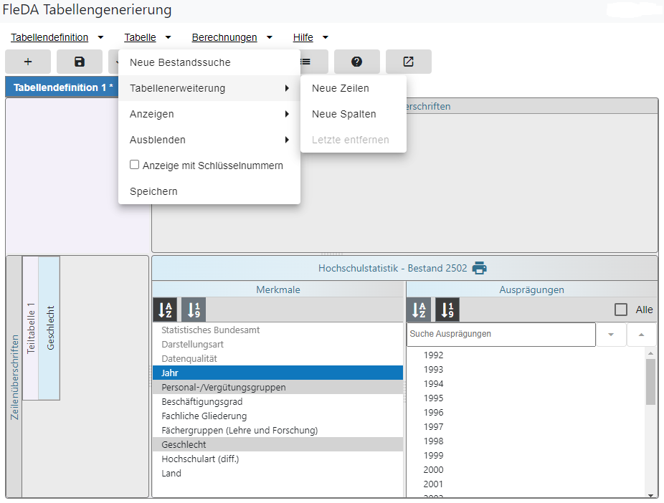Screen dimensions: 664x503
Task: Choose Neue Spalten in submenu
Action: [x=344, y=114]
